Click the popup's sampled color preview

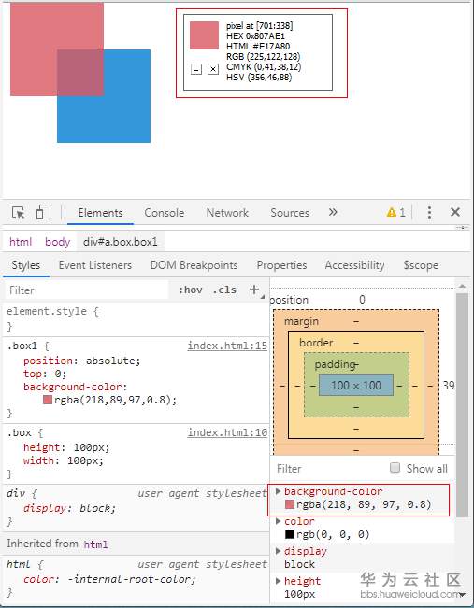[204, 35]
